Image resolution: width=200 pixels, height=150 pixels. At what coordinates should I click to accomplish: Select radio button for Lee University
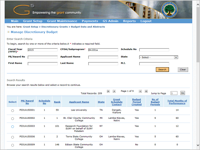pos(12,111)
